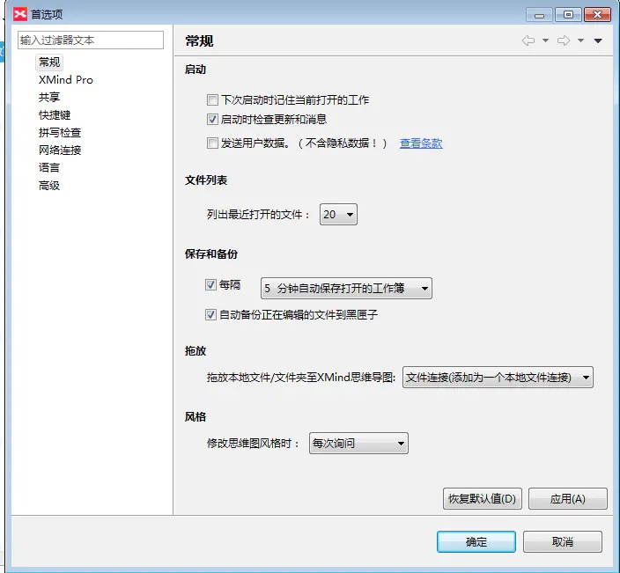The image size is (620, 573).
Task: Open back history dropdown arrow
Action: click(545, 40)
